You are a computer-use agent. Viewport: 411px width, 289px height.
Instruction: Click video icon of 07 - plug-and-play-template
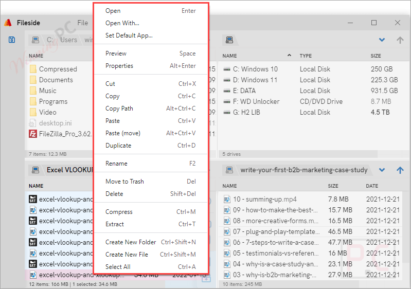point(227,231)
